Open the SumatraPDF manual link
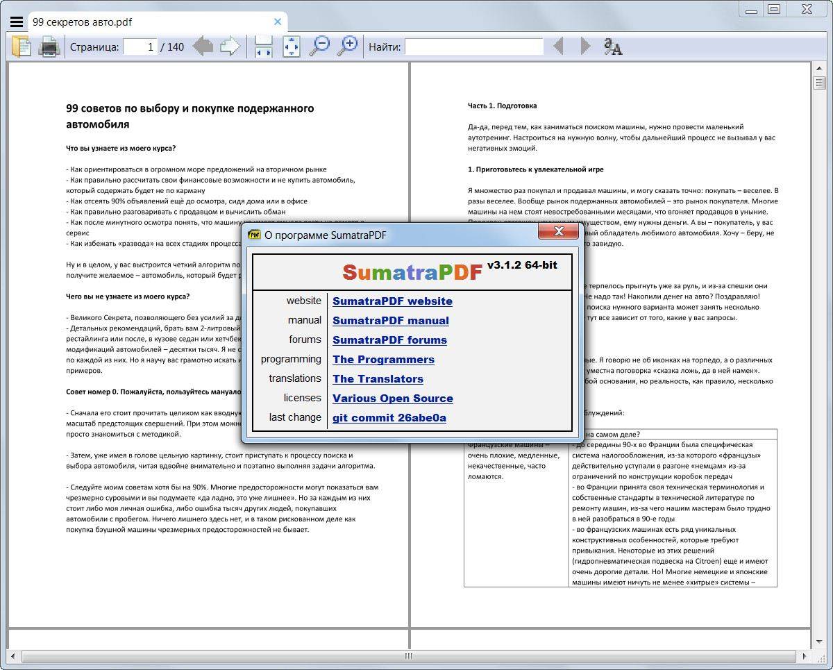The width and height of the screenshot is (833, 670). click(x=390, y=321)
